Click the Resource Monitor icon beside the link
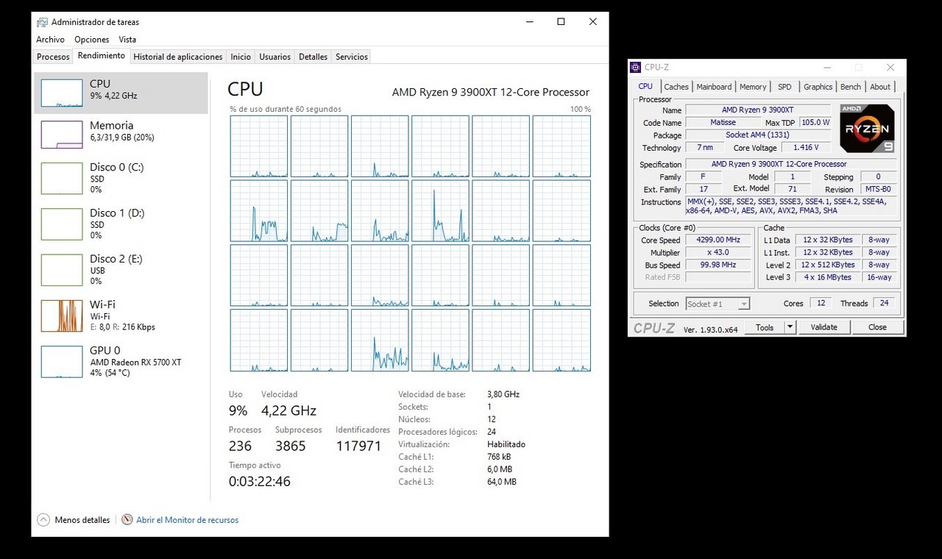 click(127, 520)
